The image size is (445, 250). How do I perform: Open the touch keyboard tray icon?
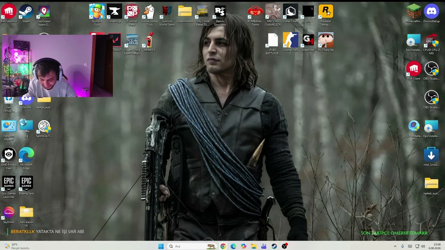[x=410, y=246]
